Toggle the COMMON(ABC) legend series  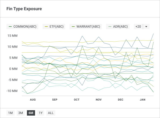tap(22, 27)
